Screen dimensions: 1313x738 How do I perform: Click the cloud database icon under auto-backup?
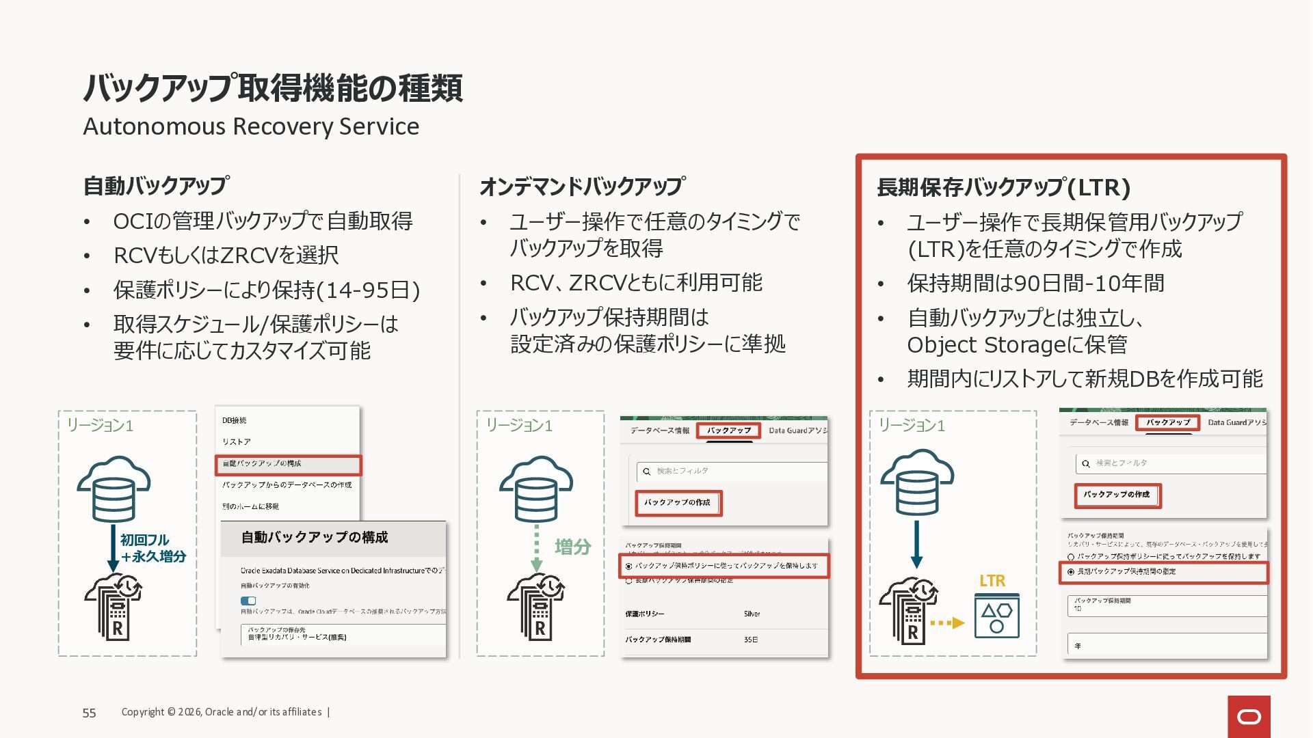click(x=114, y=488)
